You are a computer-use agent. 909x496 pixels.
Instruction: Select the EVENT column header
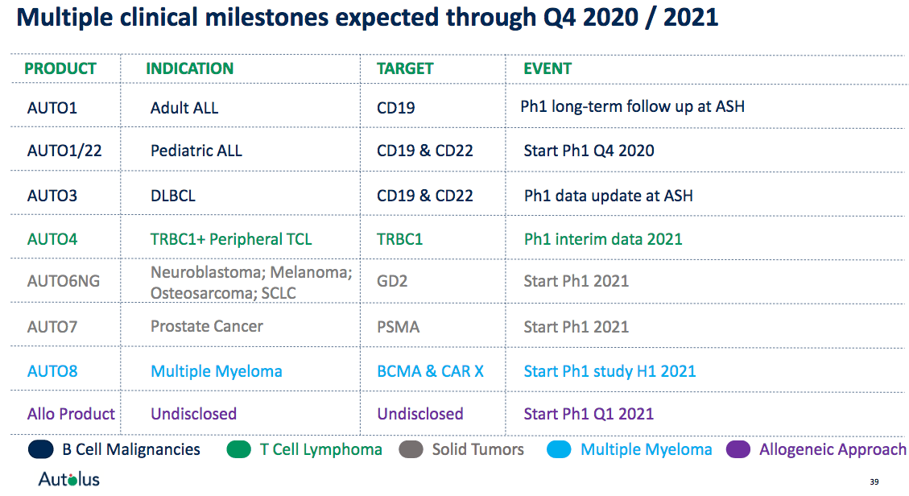tap(547, 68)
